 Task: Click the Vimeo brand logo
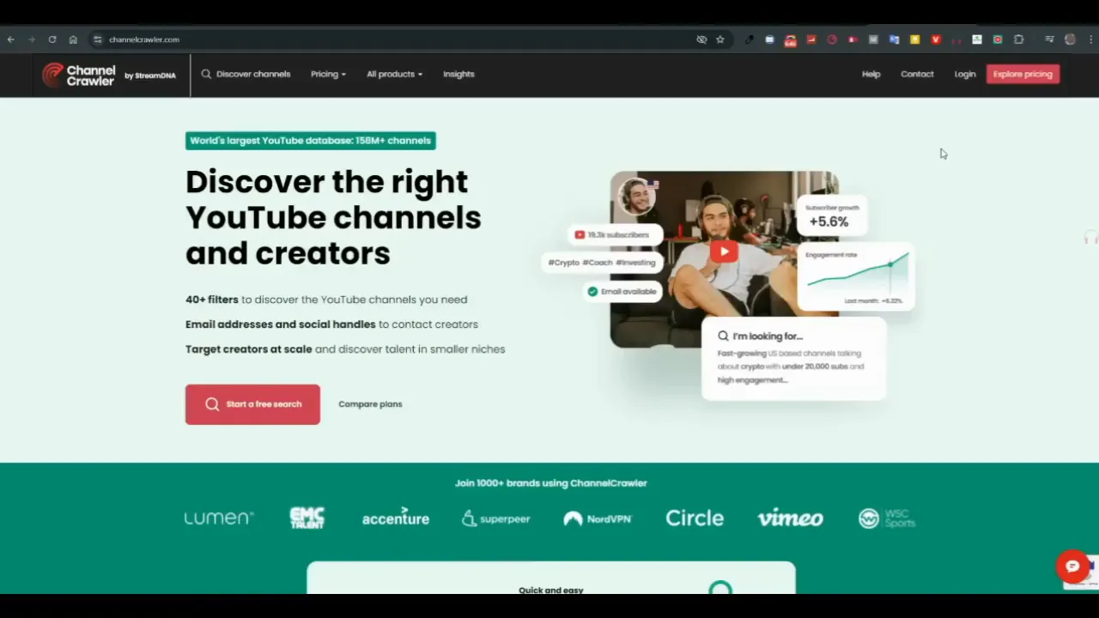point(791,518)
